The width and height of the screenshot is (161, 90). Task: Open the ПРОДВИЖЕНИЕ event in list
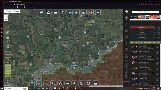(143, 62)
